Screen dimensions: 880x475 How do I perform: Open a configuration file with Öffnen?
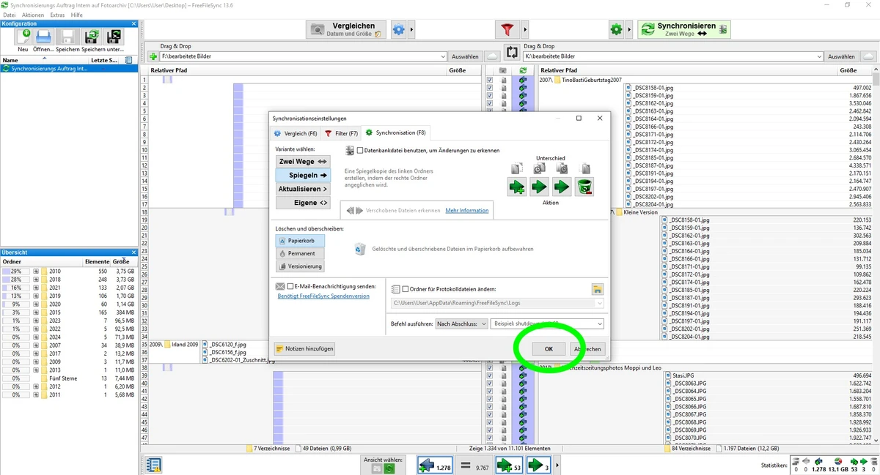(43, 37)
